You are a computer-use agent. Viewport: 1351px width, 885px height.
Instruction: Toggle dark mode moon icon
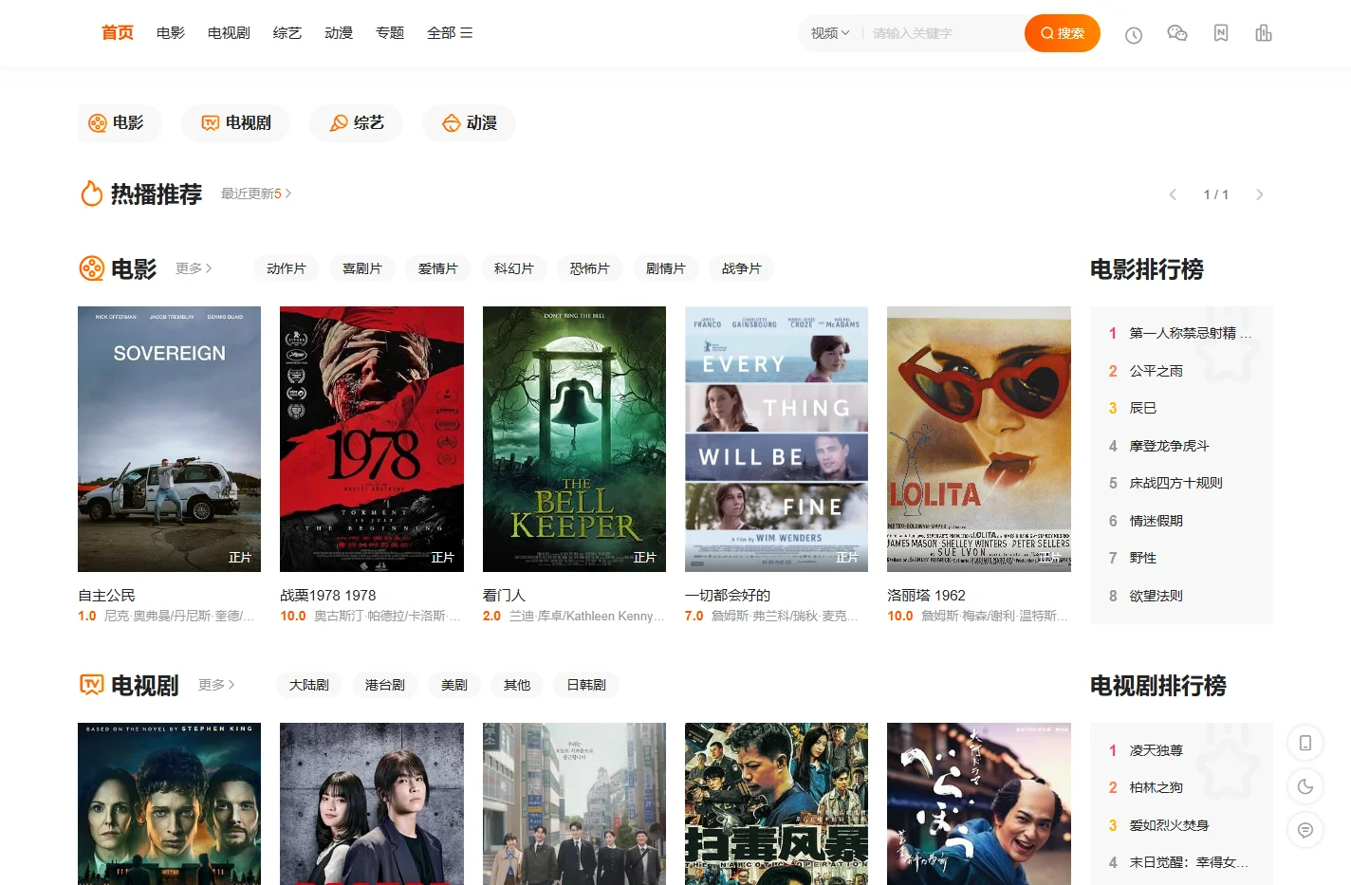pos(1305,786)
